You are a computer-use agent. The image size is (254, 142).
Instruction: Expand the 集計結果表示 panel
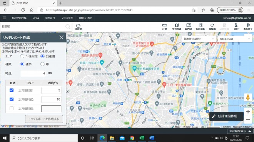click(240, 131)
